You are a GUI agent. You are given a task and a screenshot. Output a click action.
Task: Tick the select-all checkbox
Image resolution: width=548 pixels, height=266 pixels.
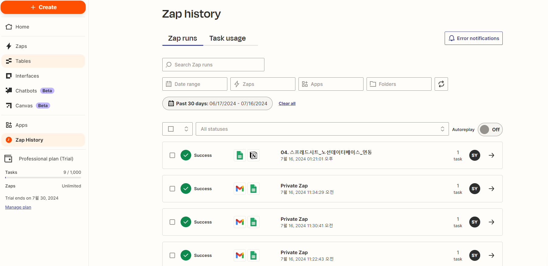171,129
